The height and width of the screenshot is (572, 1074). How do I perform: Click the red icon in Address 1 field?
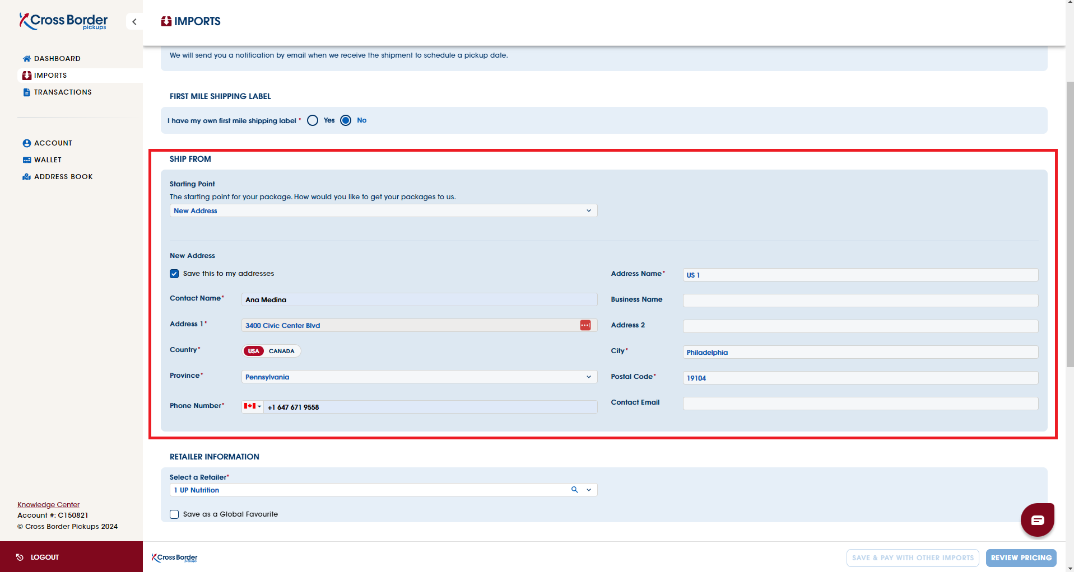click(585, 325)
